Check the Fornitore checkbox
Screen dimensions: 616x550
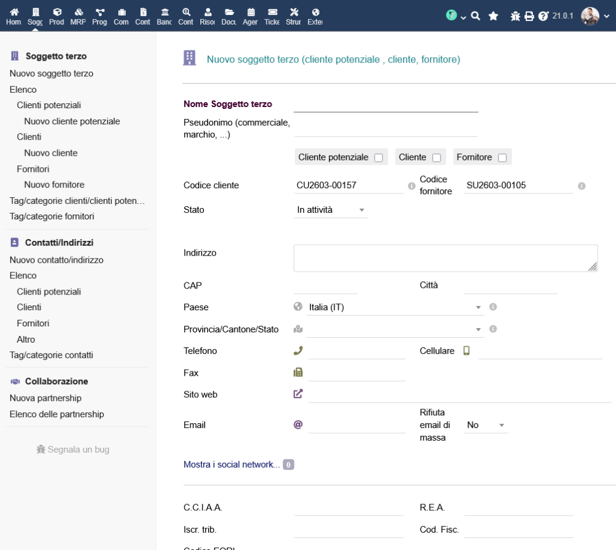pyautogui.click(x=502, y=157)
